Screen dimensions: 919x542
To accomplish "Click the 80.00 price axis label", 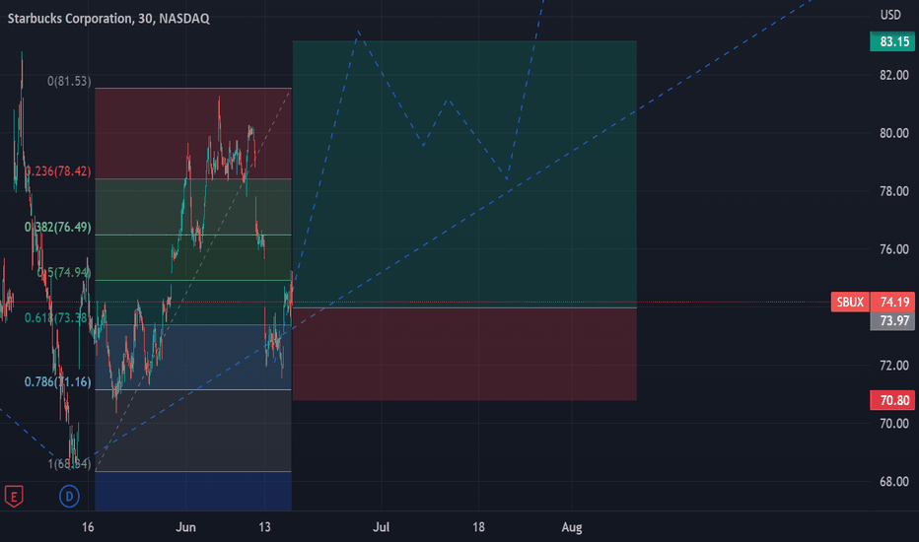I will click(x=893, y=133).
